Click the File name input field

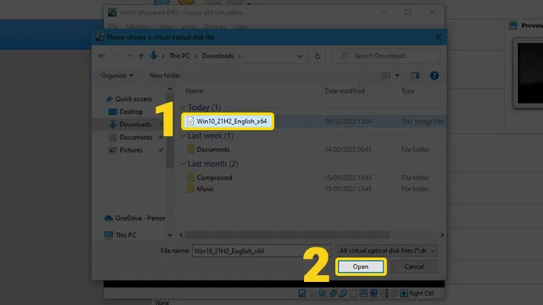coord(260,250)
